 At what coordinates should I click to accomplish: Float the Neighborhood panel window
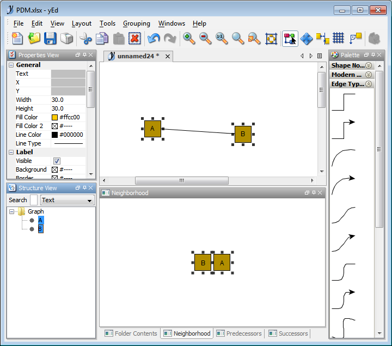[x=307, y=193]
